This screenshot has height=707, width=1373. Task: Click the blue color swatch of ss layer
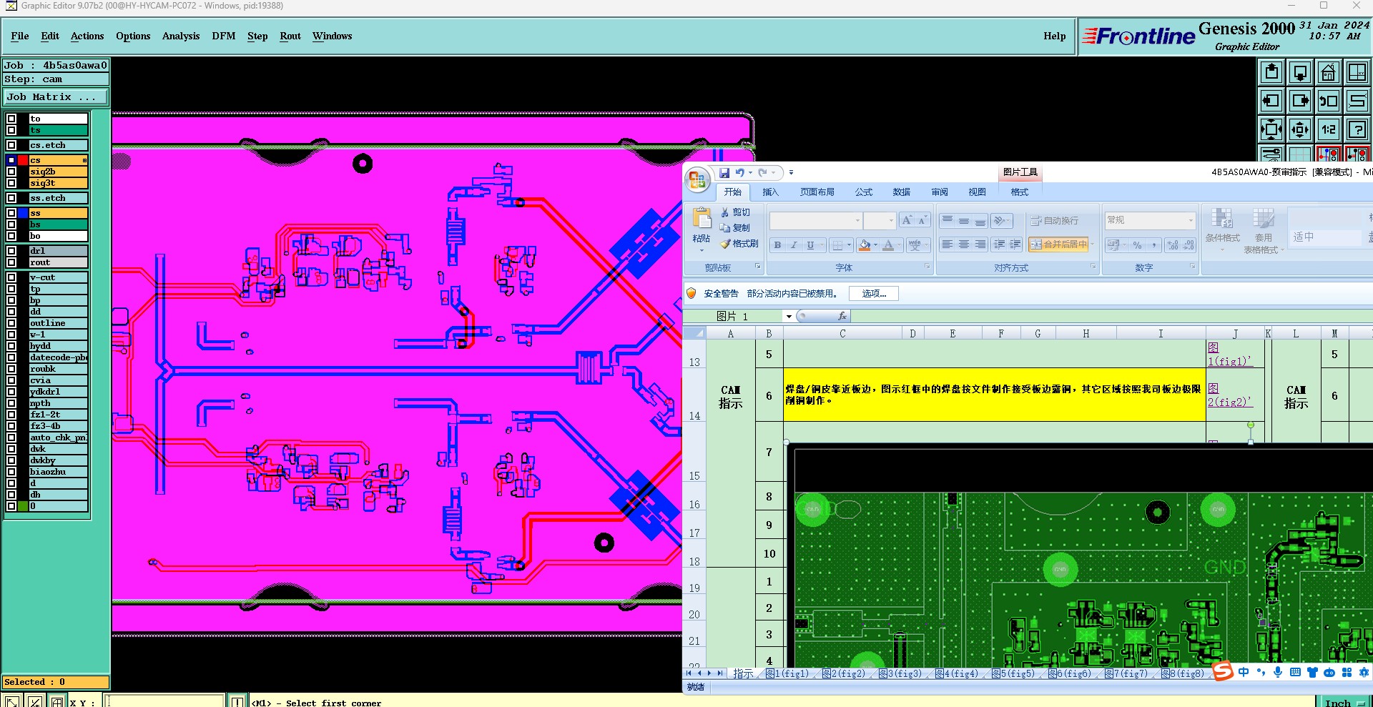(24, 213)
